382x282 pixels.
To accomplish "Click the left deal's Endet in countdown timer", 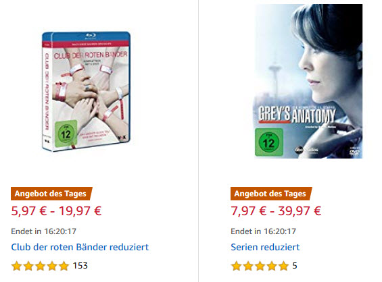I will [43, 231].
